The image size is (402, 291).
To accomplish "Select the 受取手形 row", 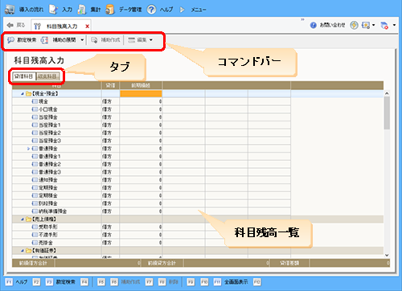I will pos(151,227).
